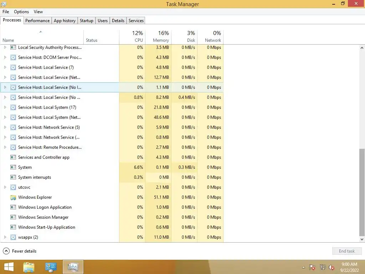Click the Service Host: DCOM Server gear icon
Viewport: 365px width, 274px height.
pyautogui.click(x=13, y=57)
